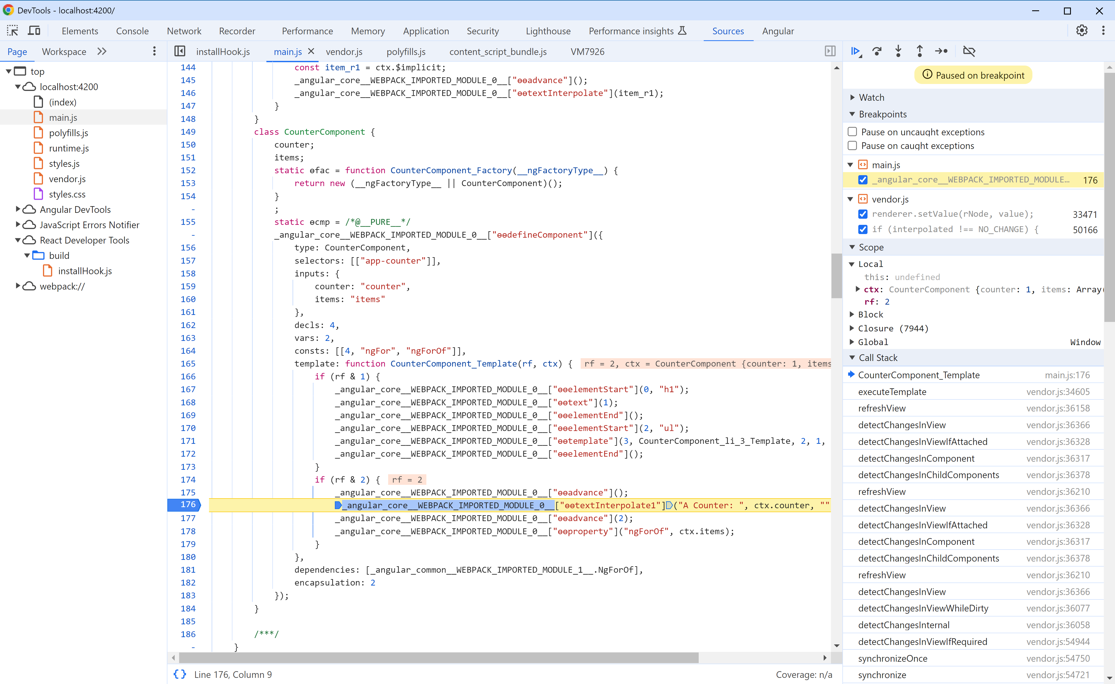Uncheck the renderer.setValue breakpoint

[863, 214]
